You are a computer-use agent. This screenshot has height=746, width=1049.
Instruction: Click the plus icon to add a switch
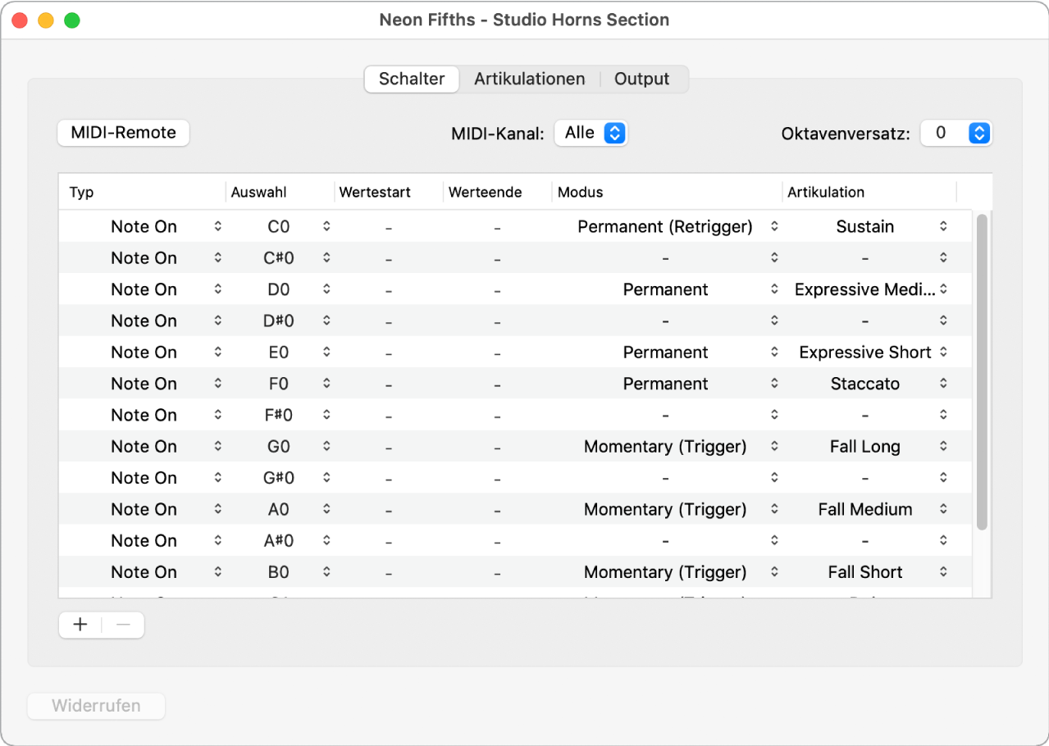(x=80, y=625)
